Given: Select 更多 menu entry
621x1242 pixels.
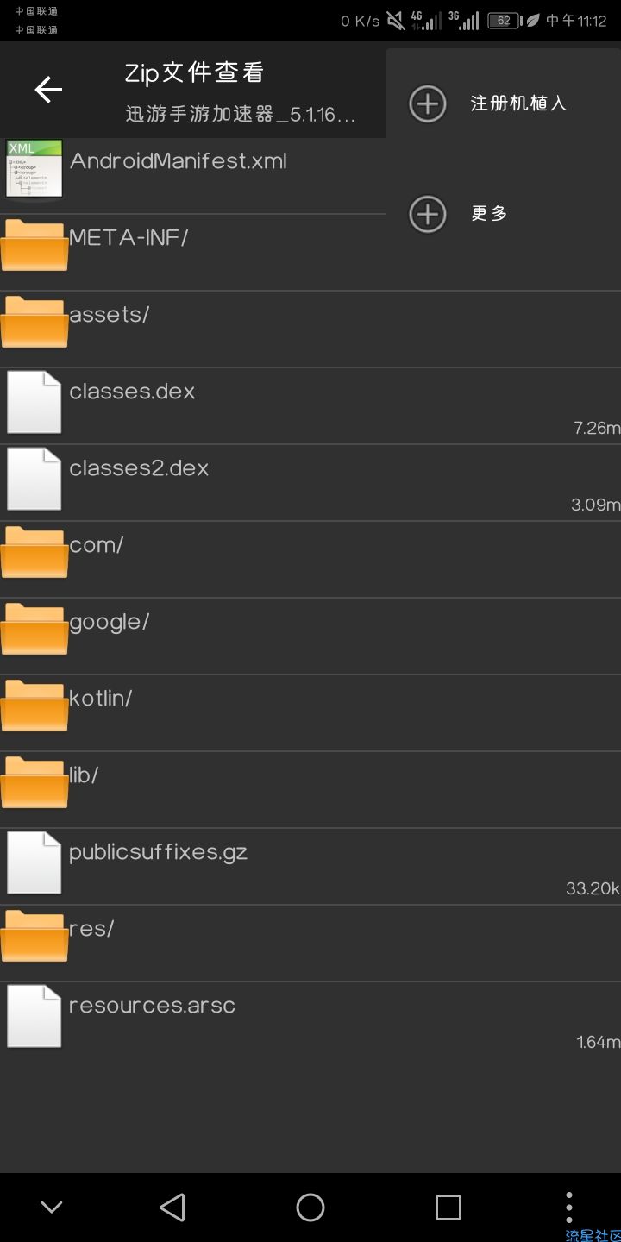Looking at the screenshot, I should 504,214.
